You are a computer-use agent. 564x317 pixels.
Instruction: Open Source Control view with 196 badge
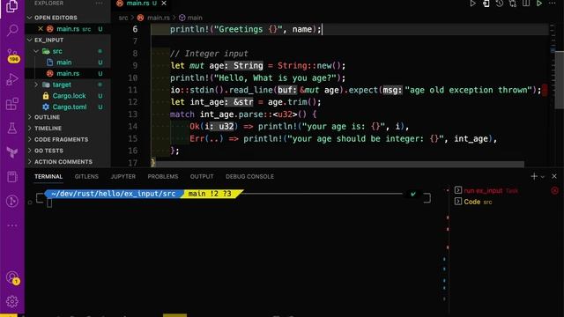pyautogui.click(x=12, y=55)
